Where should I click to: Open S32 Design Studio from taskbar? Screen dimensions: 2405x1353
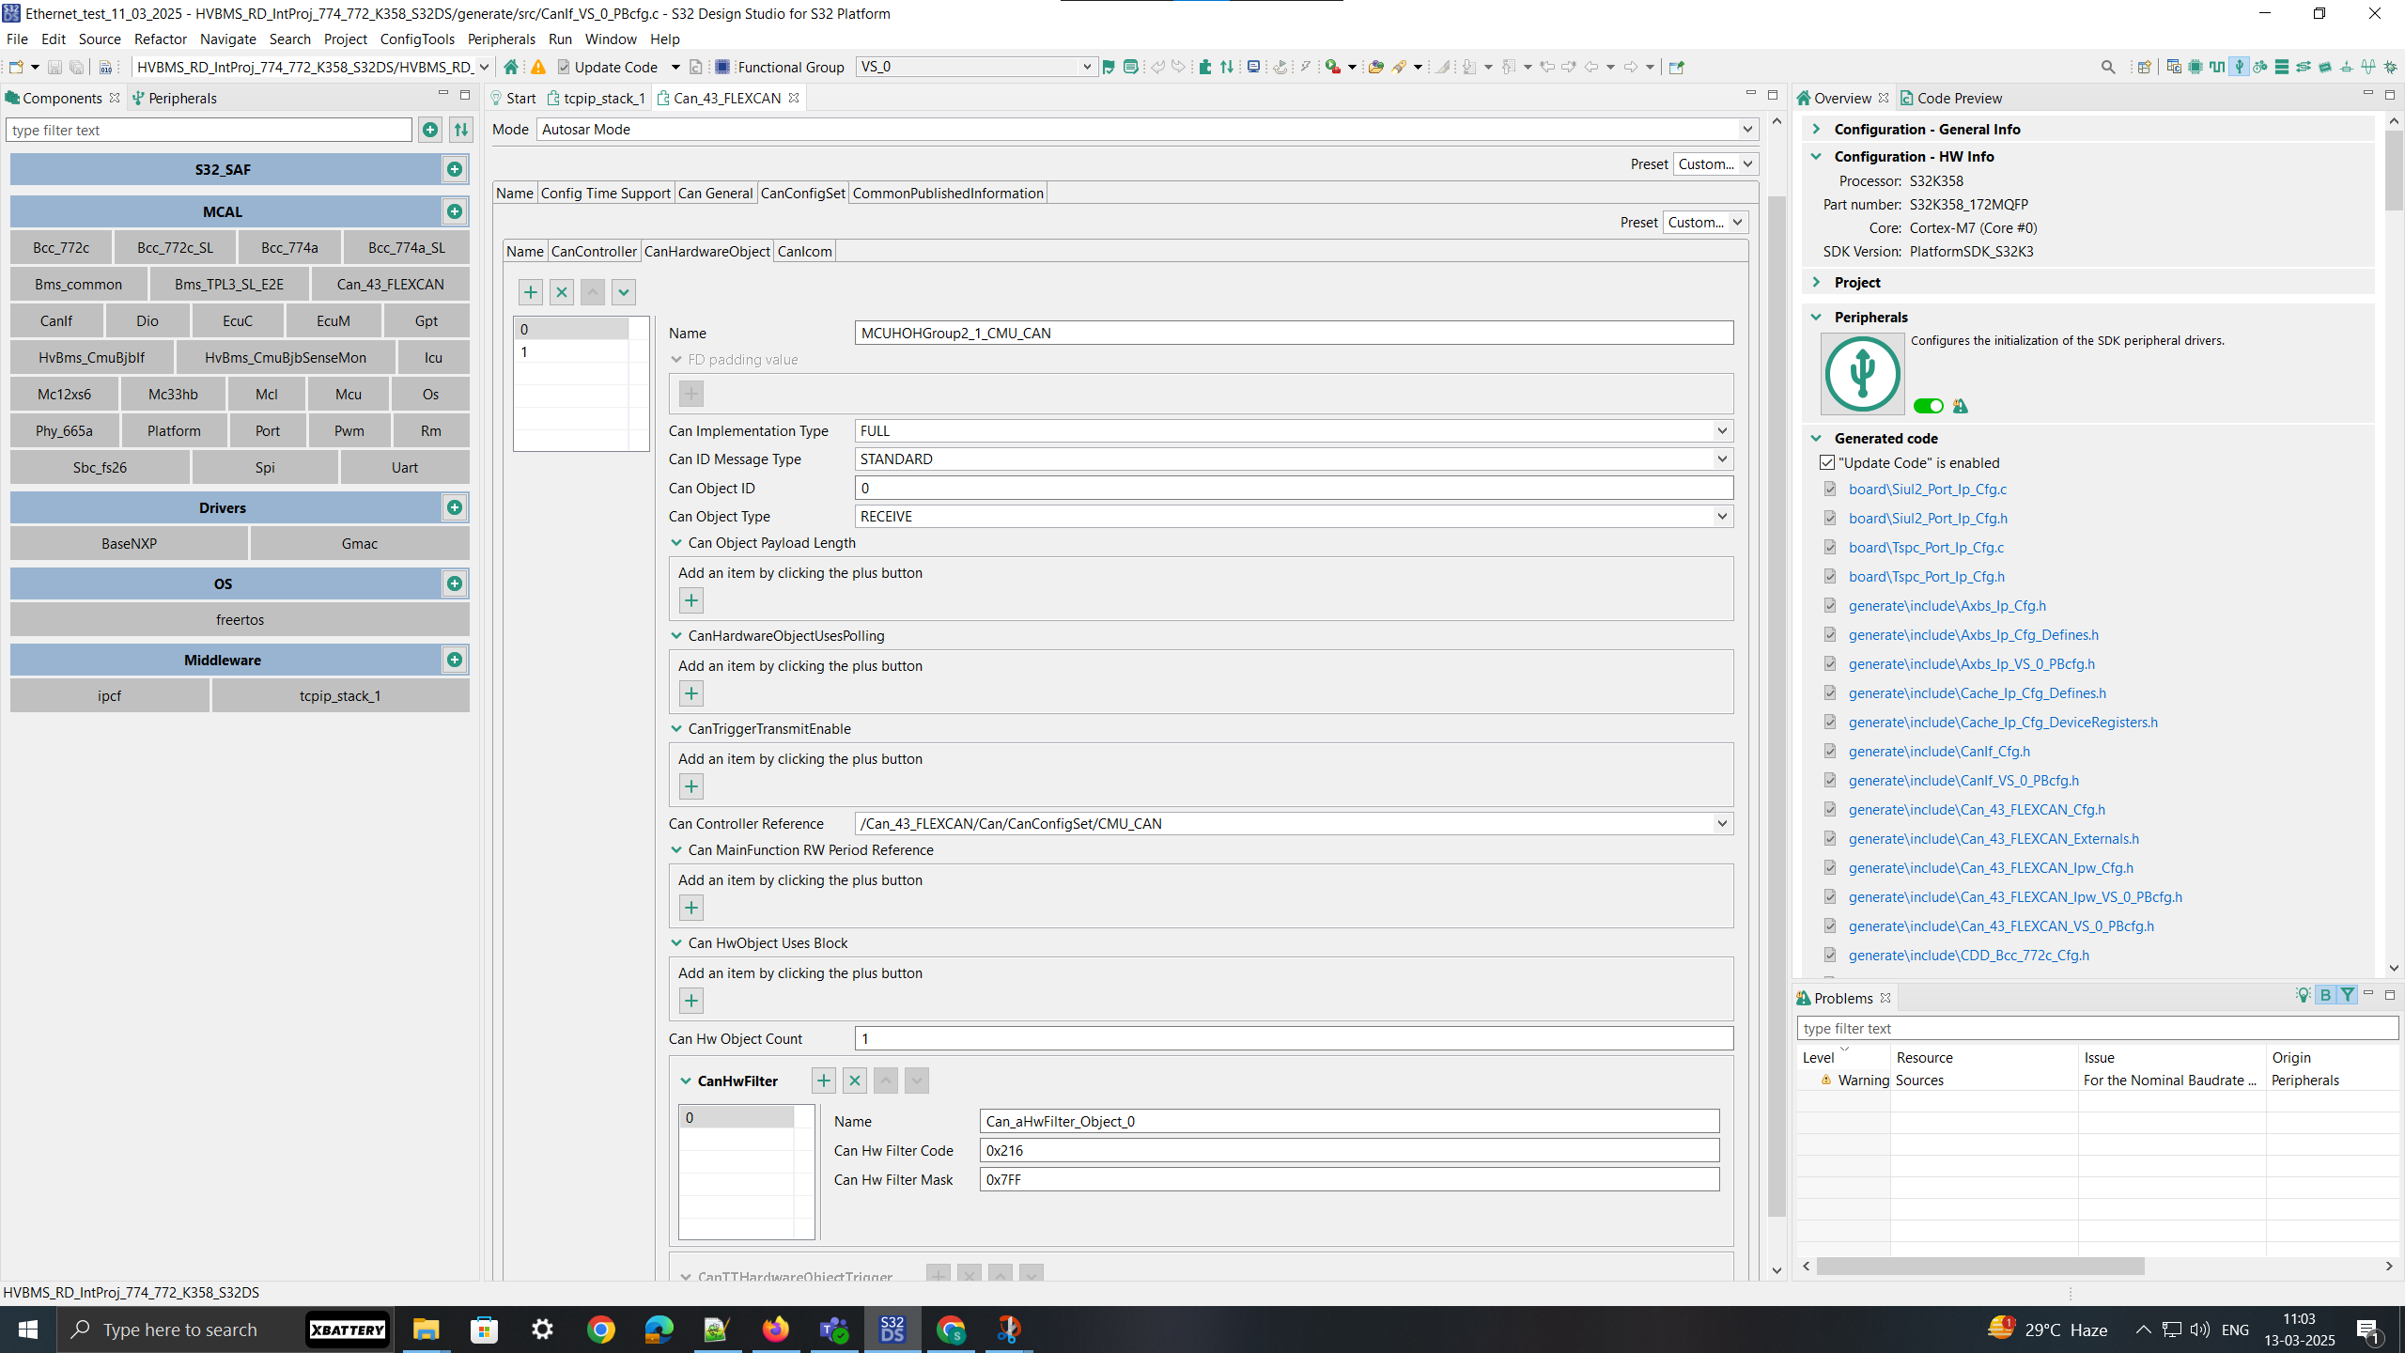[892, 1329]
